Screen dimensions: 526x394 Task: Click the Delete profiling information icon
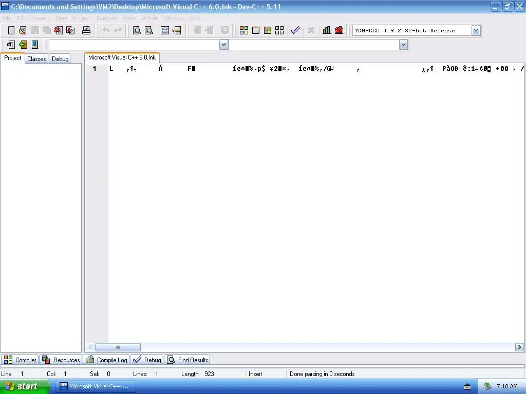339,30
